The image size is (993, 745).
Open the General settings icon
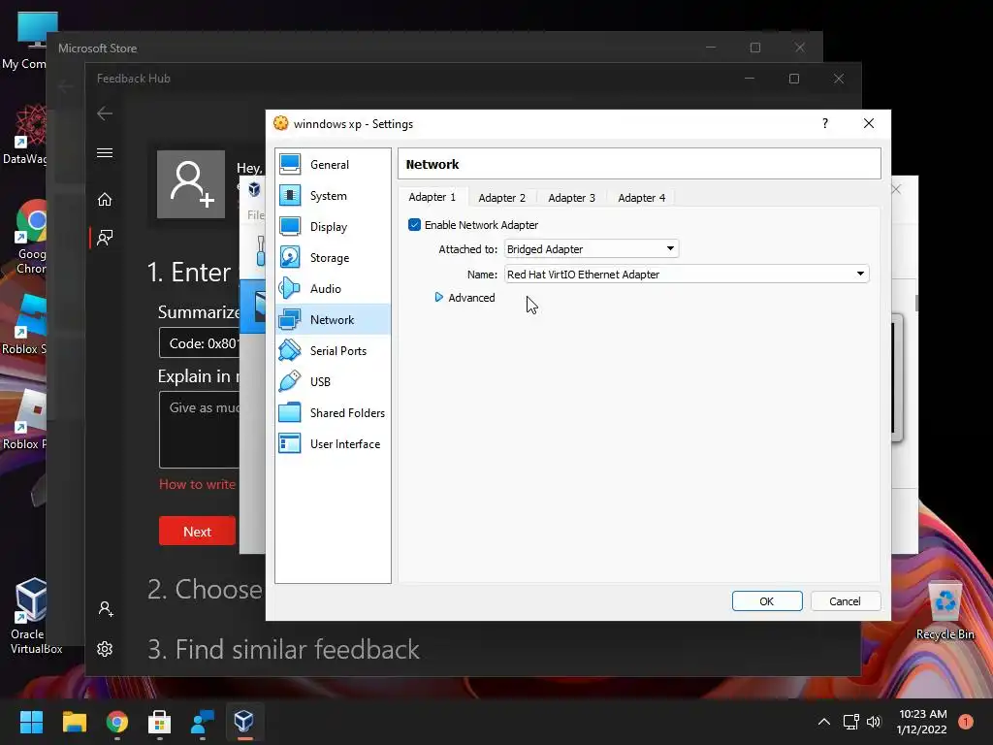[x=290, y=165]
